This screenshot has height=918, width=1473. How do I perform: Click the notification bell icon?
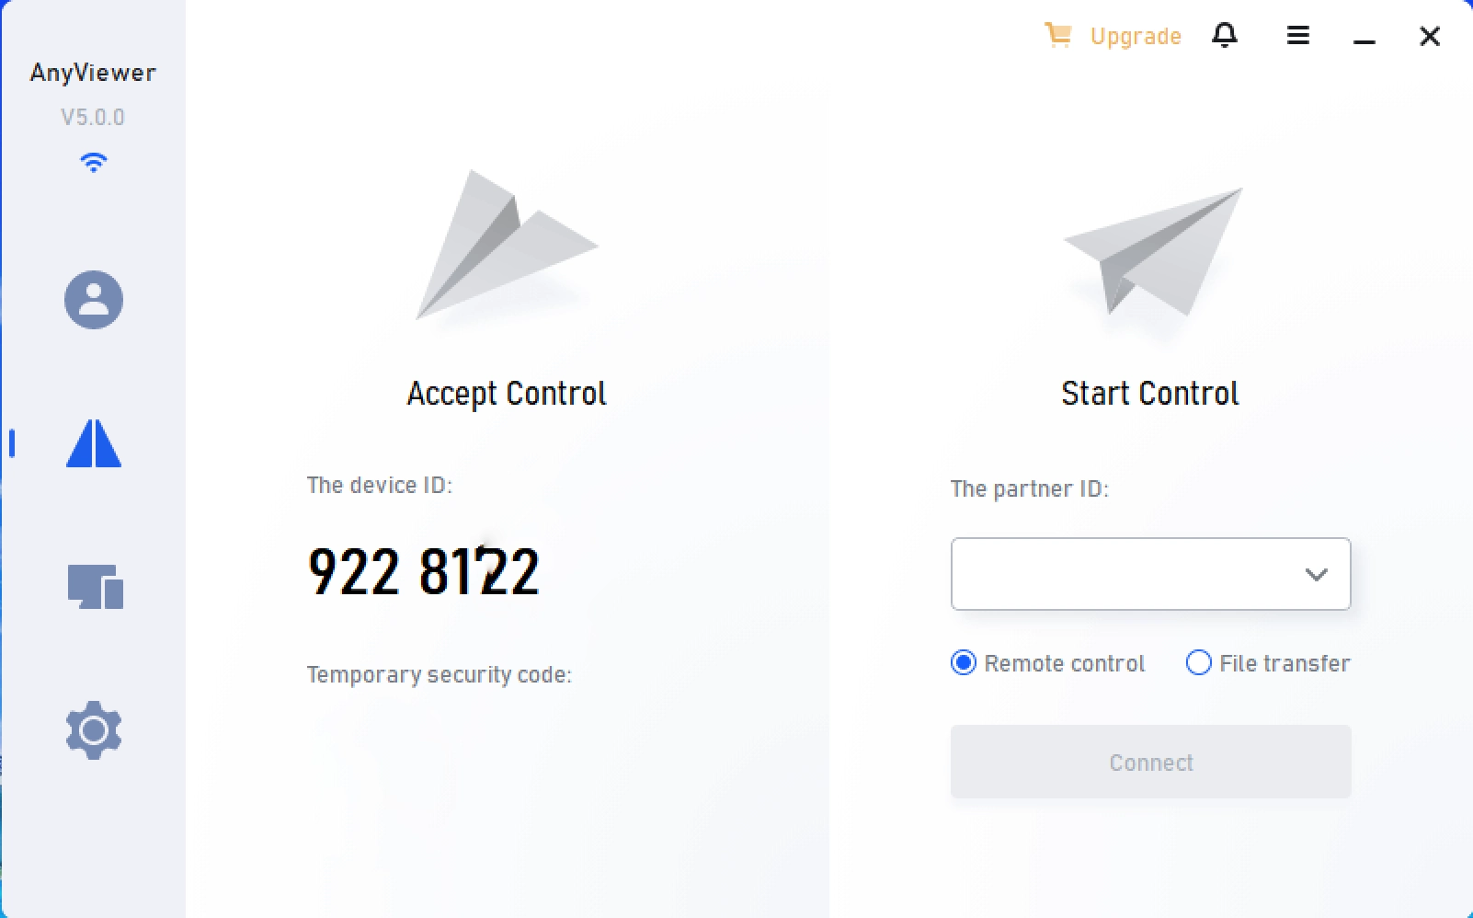(x=1225, y=36)
